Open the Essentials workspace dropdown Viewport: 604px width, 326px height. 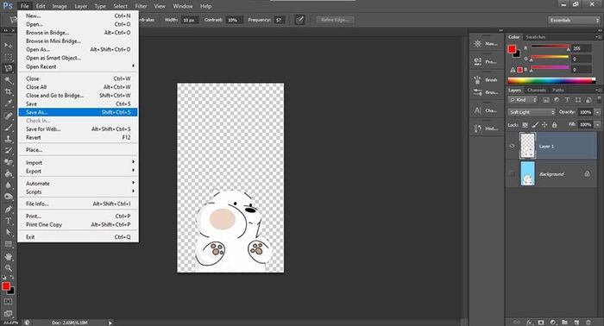(574, 20)
